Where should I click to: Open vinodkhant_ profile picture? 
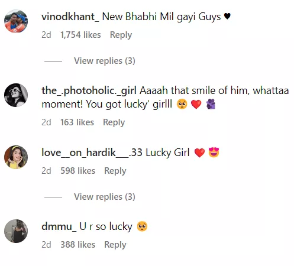[x=16, y=21]
